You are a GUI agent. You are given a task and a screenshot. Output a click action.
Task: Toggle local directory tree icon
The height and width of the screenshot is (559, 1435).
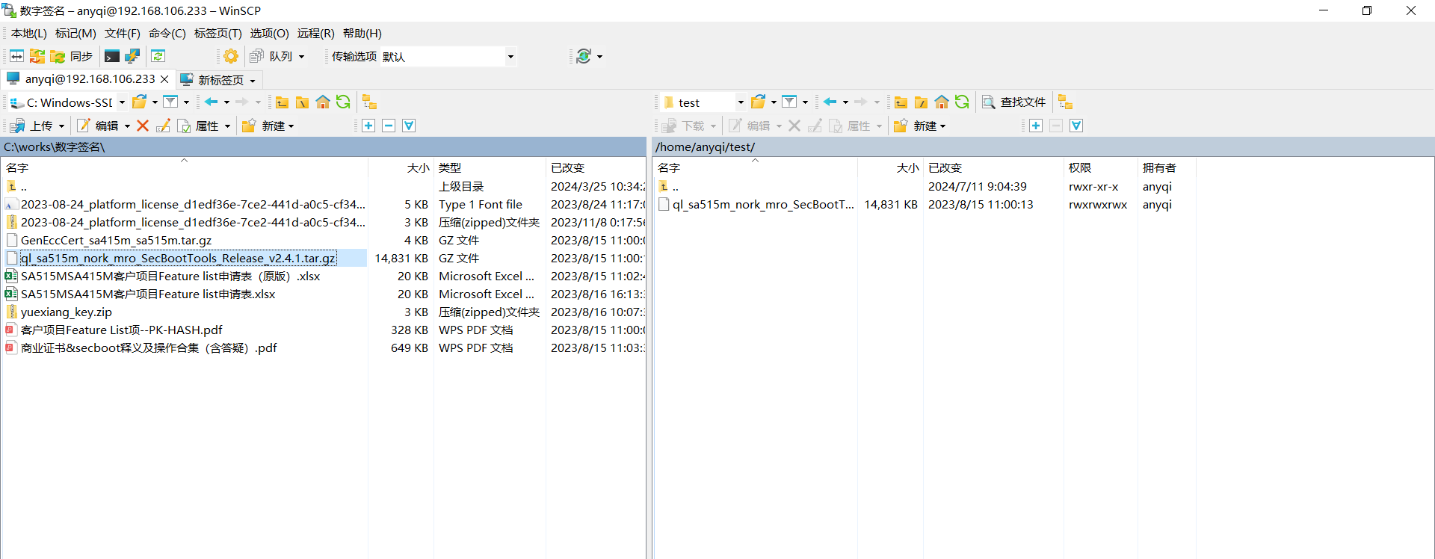tap(369, 102)
